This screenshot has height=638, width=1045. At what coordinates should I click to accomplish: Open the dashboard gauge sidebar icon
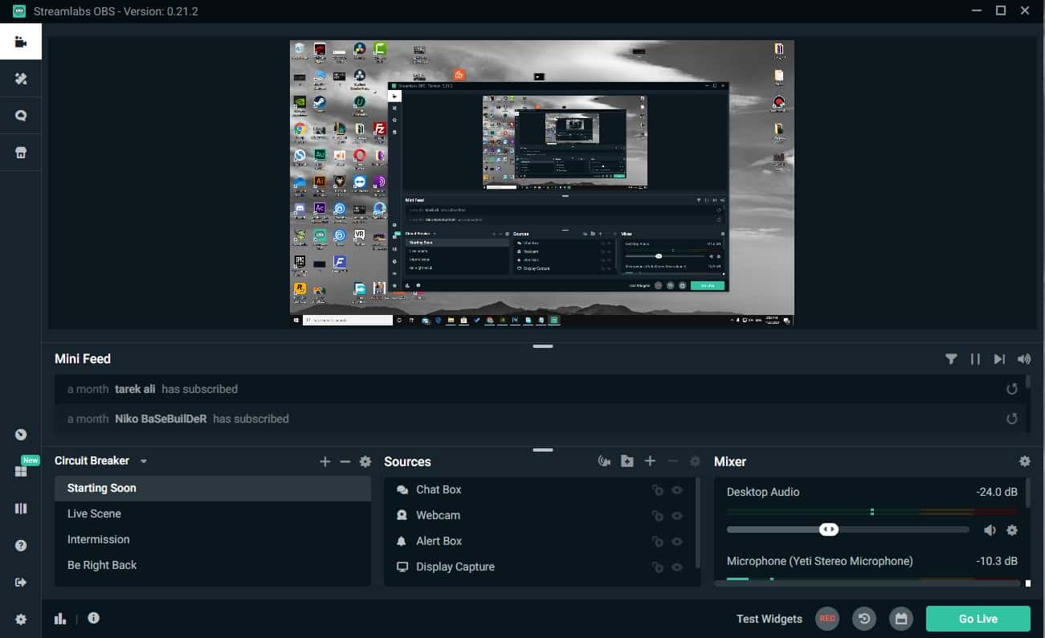(21, 435)
